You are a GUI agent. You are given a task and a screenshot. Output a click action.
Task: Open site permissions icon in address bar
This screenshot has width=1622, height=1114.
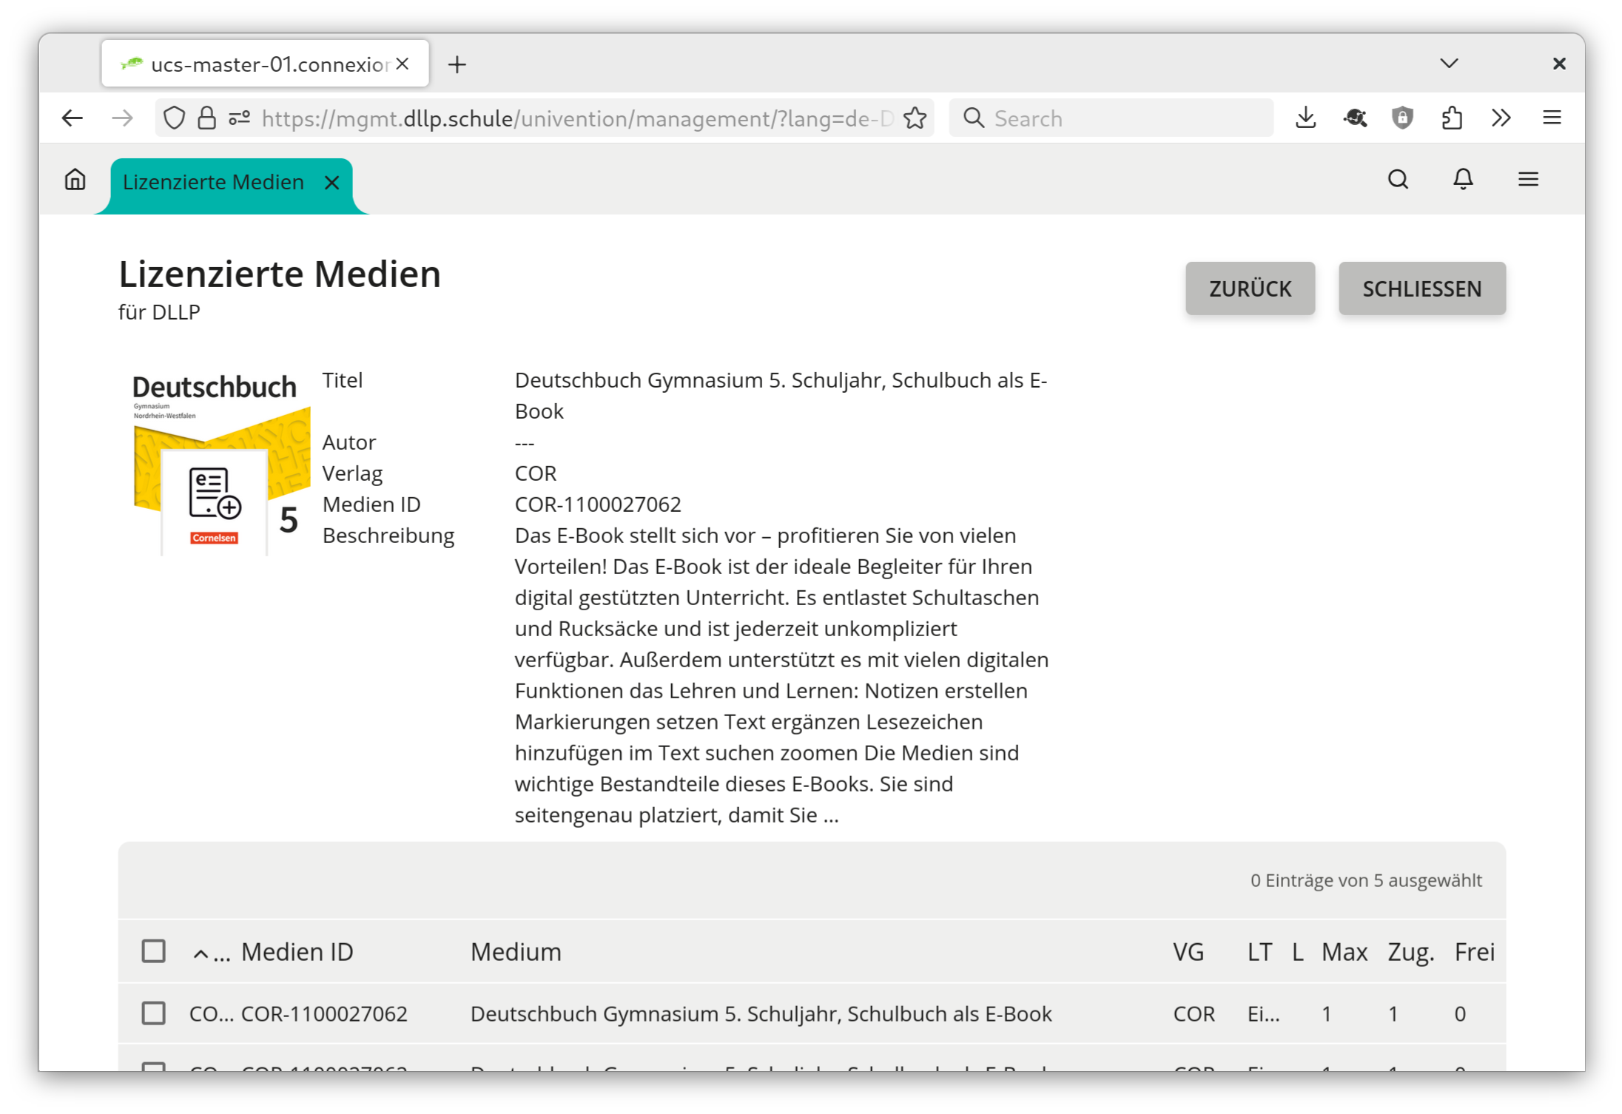tap(239, 118)
